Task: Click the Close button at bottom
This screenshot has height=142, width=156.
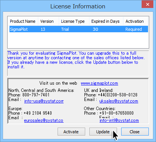Action: [135, 132]
